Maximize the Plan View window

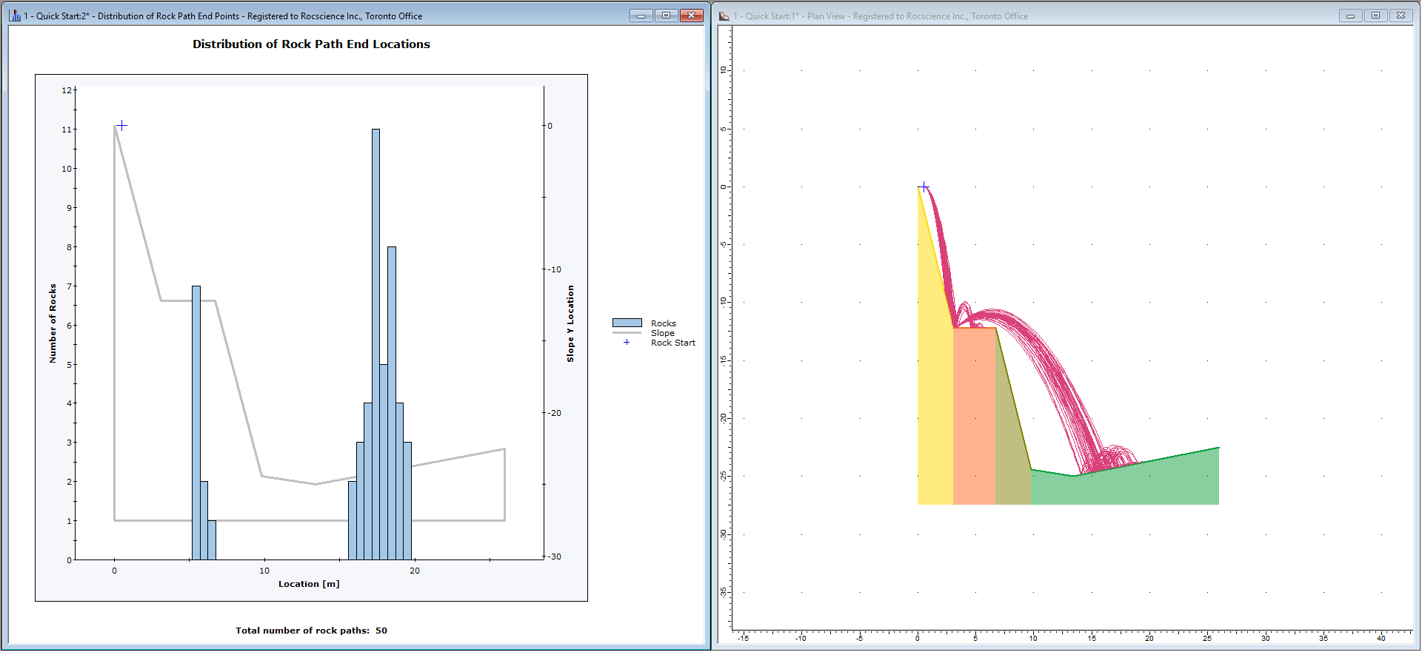(1375, 16)
